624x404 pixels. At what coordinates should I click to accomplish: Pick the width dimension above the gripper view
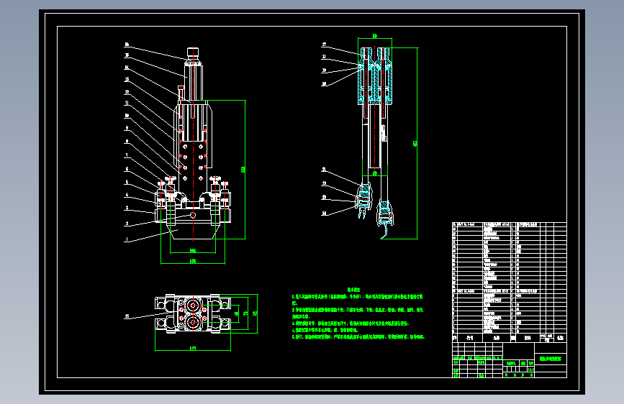coord(375,36)
